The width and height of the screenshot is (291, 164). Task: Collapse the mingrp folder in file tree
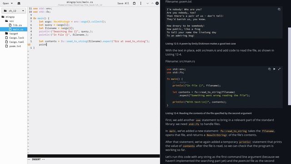8,17
